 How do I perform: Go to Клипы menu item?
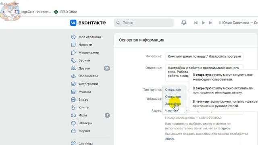coord(84,108)
